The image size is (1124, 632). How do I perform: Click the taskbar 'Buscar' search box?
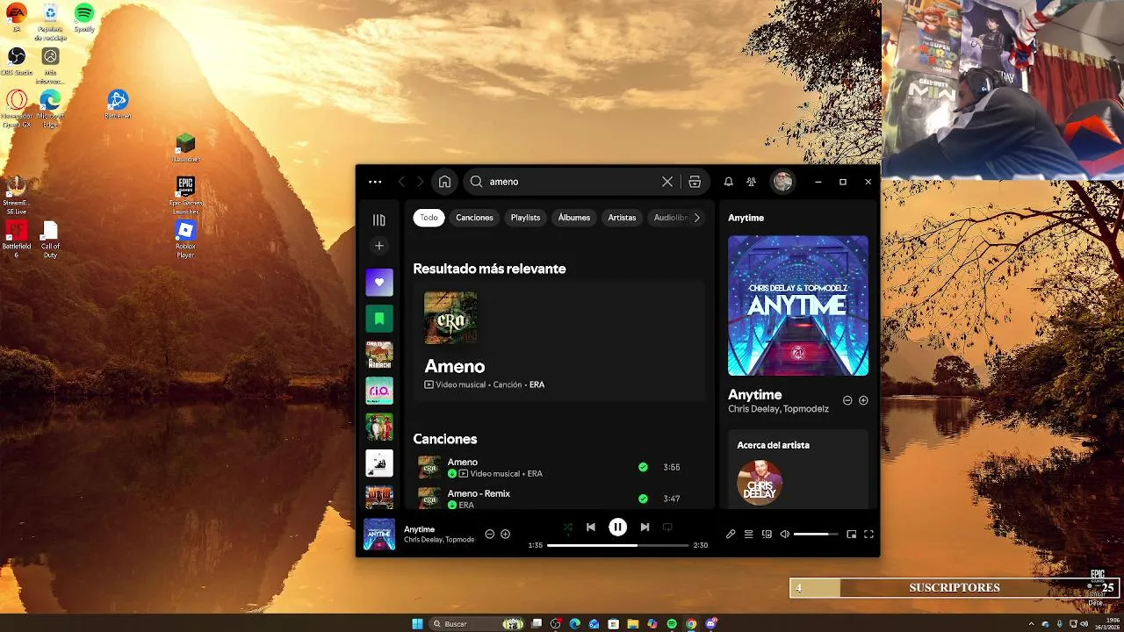[477, 624]
